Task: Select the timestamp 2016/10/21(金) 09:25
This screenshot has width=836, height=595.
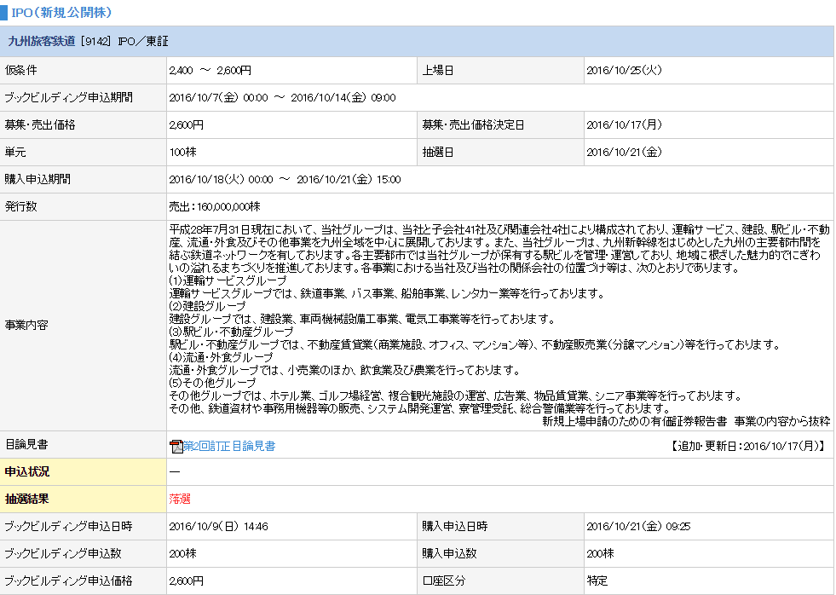Action: (638, 526)
